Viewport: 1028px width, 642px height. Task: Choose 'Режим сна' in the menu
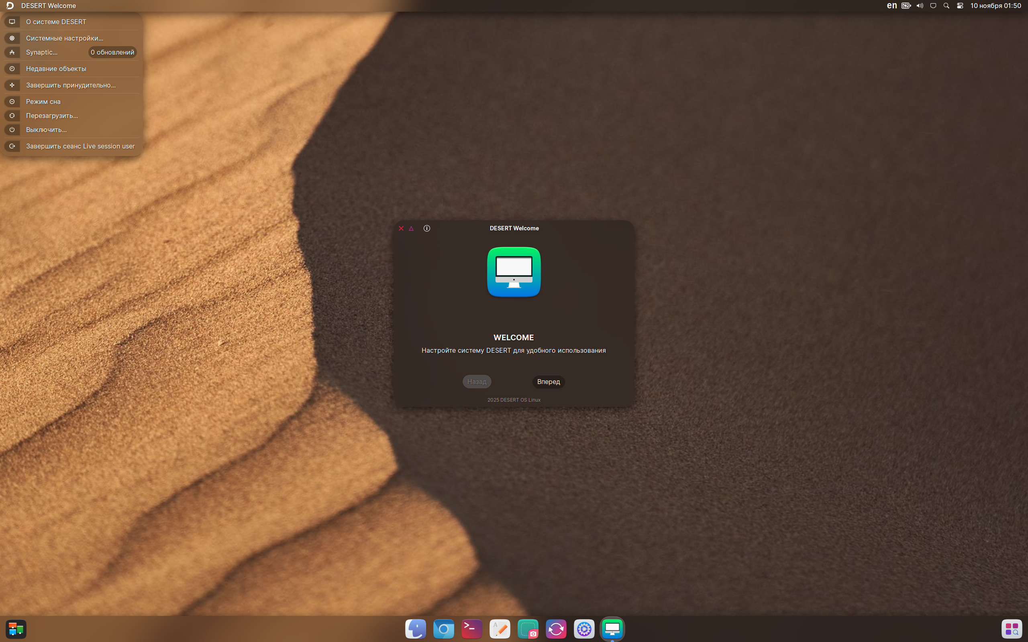tap(71, 102)
